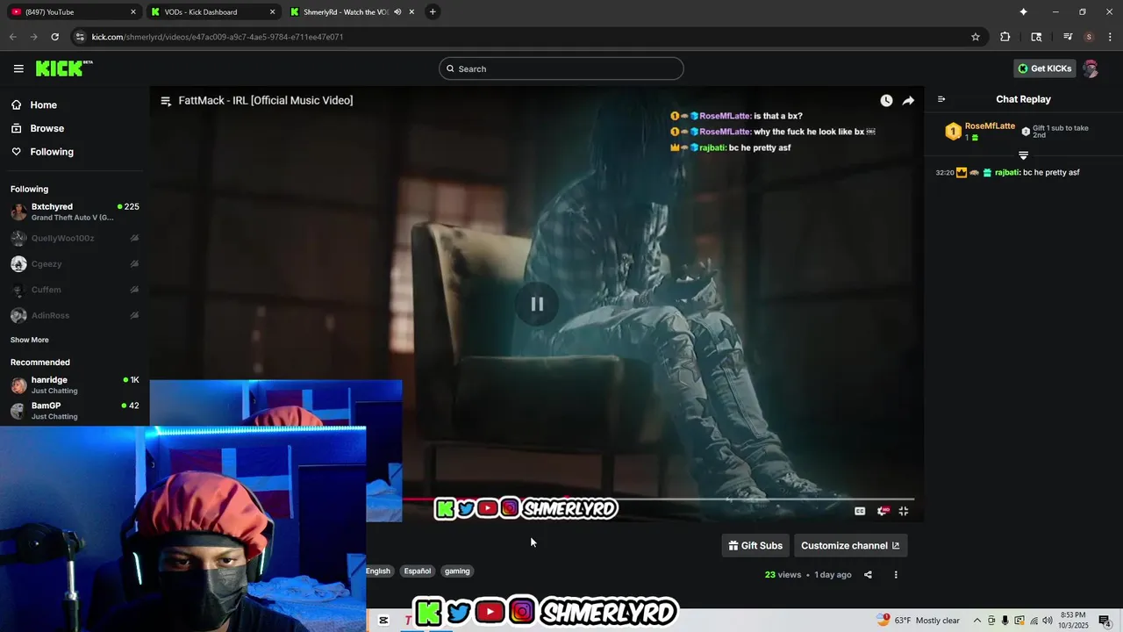
Task: Select the English tag
Action: [x=378, y=571]
